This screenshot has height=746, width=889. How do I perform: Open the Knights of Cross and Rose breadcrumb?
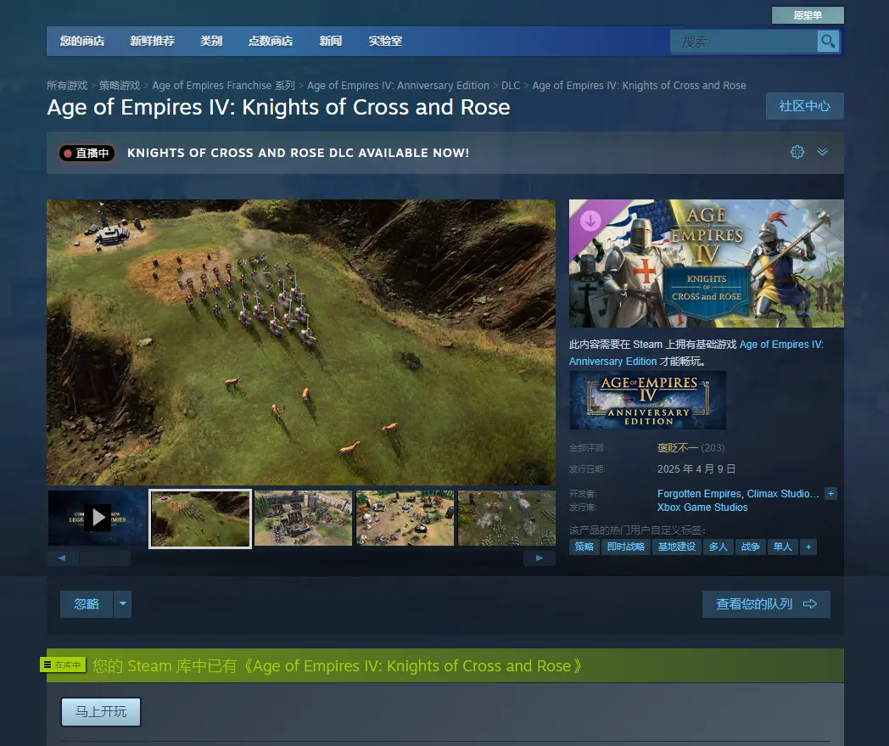(x=639, y=86)
